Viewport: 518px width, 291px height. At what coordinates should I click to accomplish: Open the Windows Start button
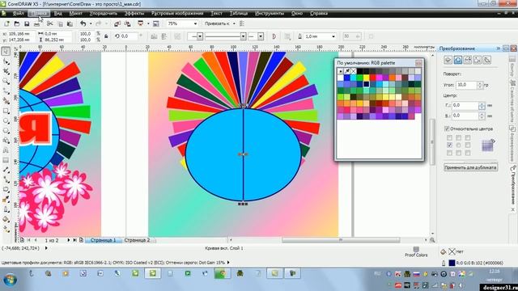(10, 280)
